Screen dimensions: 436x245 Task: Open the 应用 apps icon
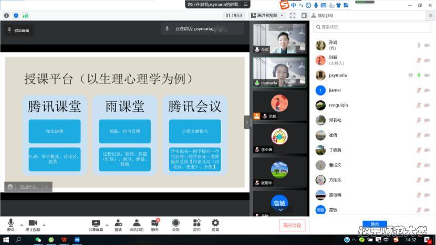(196, 223)
